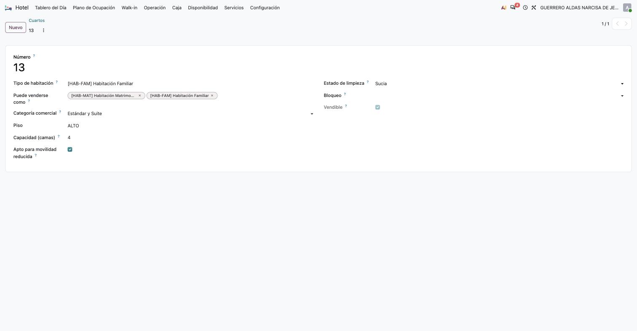Image resolution: width=637 pixels, height=331 pixels.
Task: Show help tooltip for Estado de limpieza
Action: point(367,82)
